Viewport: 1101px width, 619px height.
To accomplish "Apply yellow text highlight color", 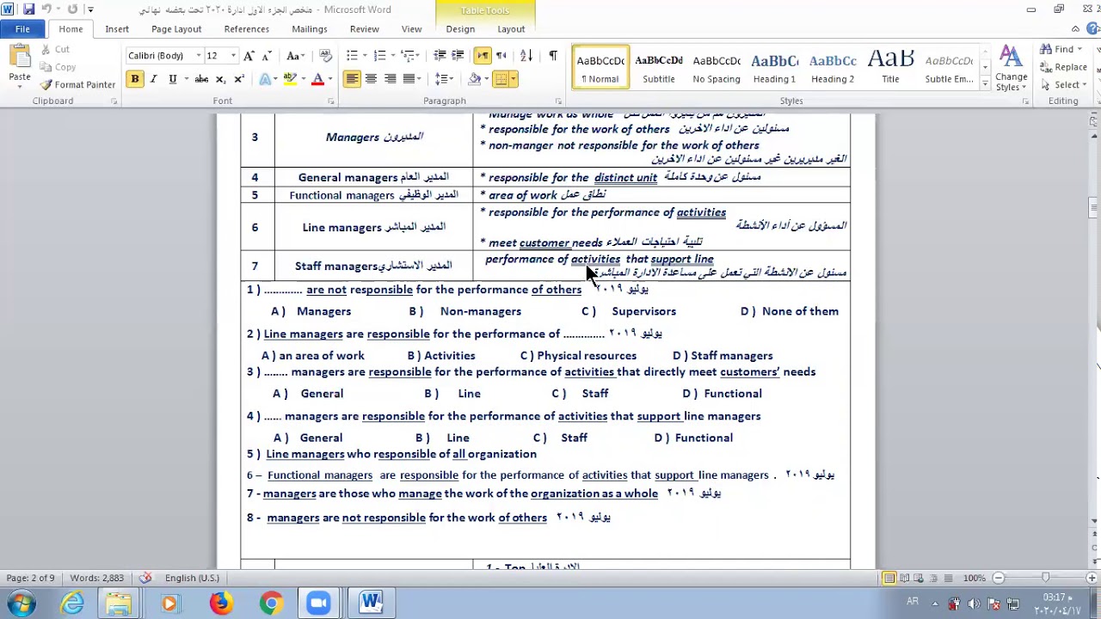I will coord(290,79).
